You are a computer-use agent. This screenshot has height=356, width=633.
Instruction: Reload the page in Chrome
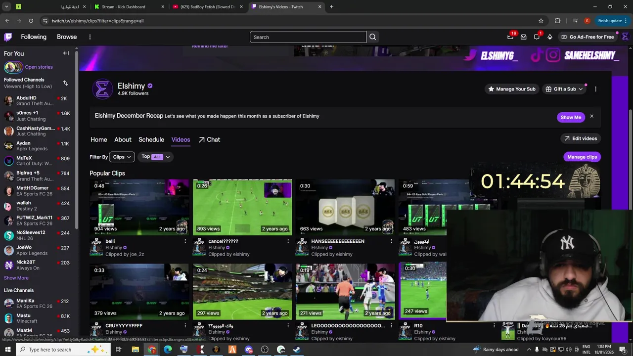[31, 21]
